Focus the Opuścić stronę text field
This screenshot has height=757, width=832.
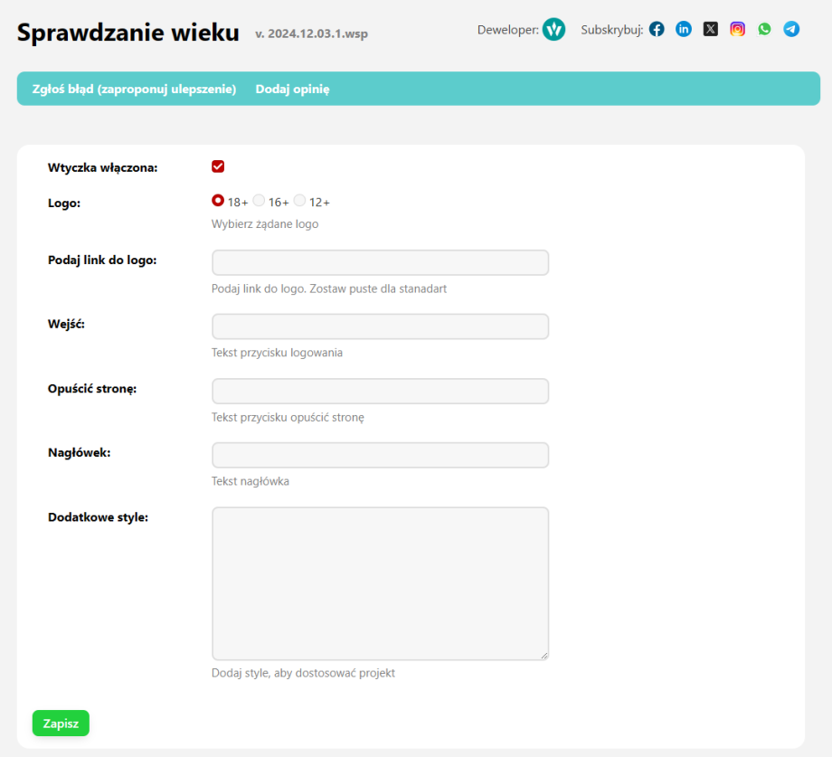380,391
